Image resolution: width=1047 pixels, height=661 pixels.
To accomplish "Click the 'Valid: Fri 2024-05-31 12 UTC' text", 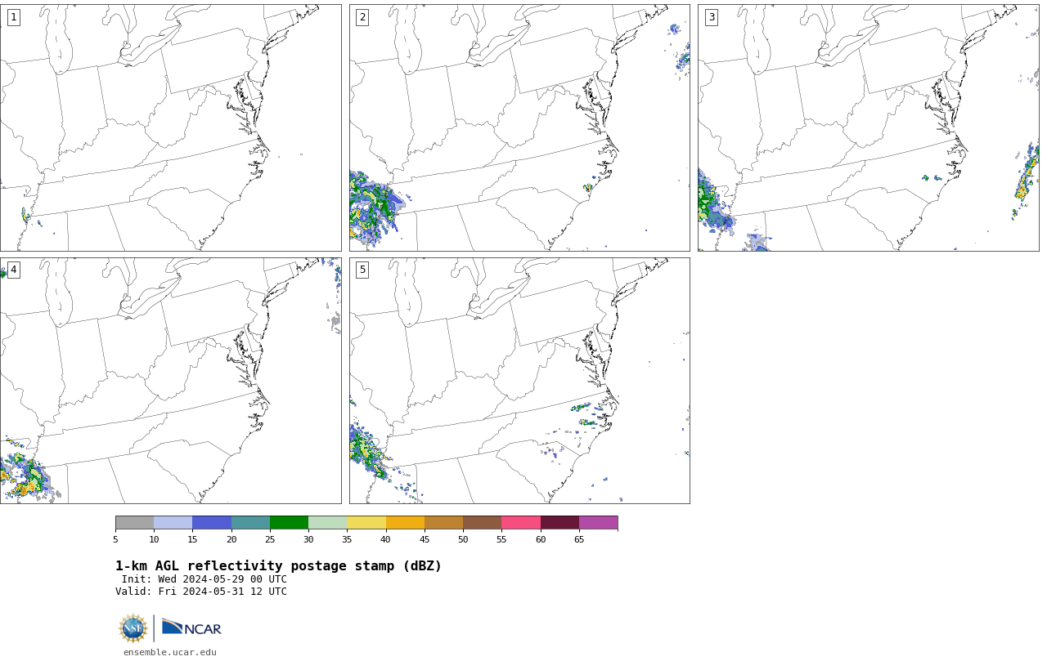I will point(201,592).
